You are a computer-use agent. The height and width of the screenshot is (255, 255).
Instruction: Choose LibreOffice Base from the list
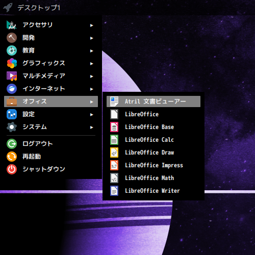tap(154, 127)
